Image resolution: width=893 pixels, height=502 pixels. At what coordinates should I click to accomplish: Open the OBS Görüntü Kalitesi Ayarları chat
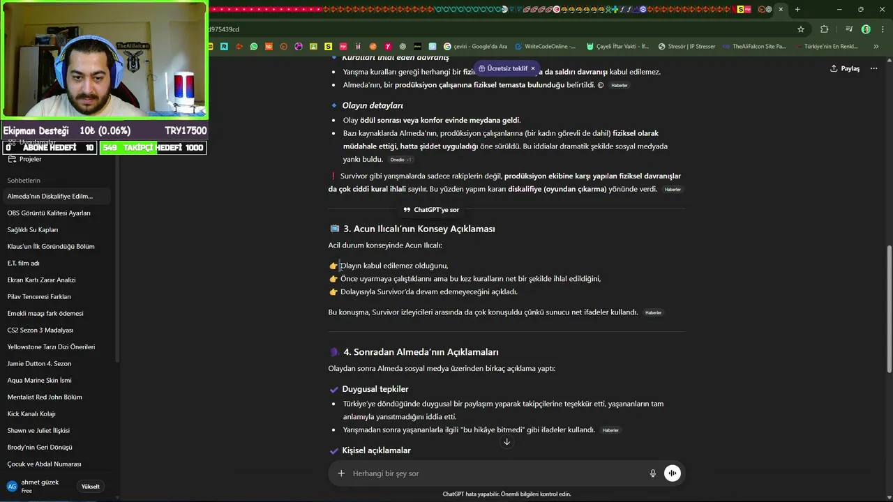pyautogui.click(x=56, y=213)
